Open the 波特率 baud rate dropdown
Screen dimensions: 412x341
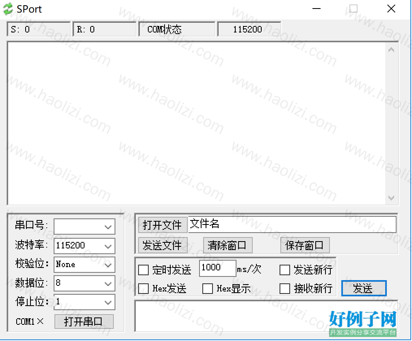point(85,246)
